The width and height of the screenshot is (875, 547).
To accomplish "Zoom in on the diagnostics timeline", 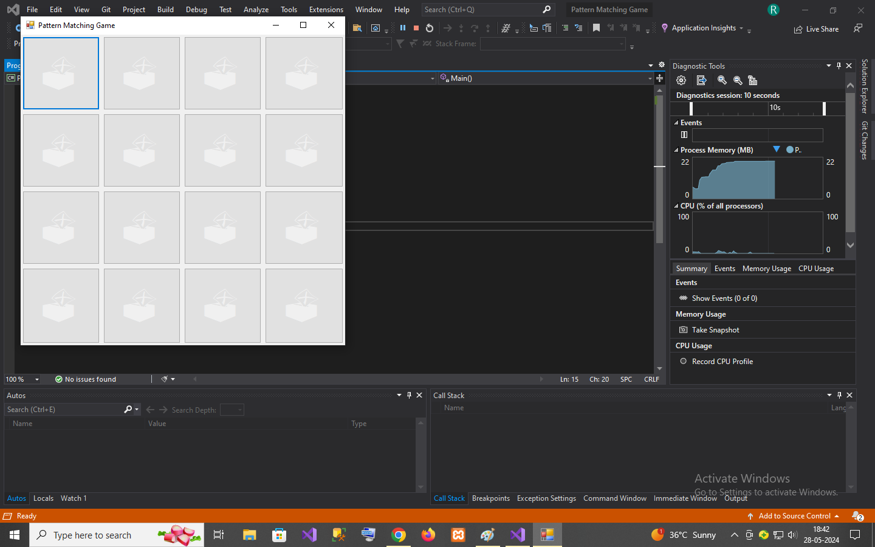I will coord(722,80).
